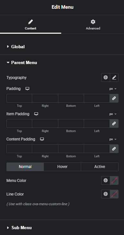
Task: Open the px unit dropdown for Padding
Action: (113, 89)
